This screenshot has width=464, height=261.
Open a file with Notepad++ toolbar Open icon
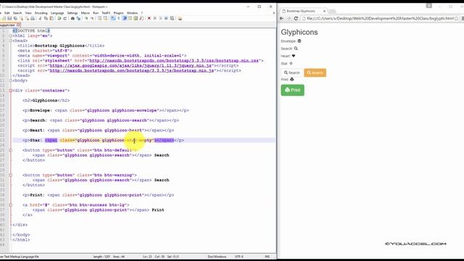coord(3,18)
